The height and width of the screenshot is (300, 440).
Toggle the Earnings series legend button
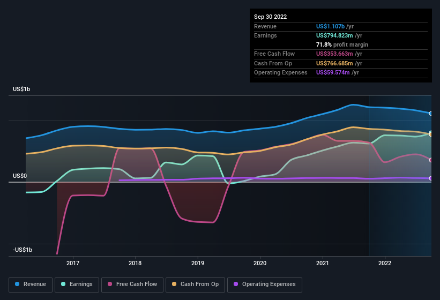click(x=77, y=284)
